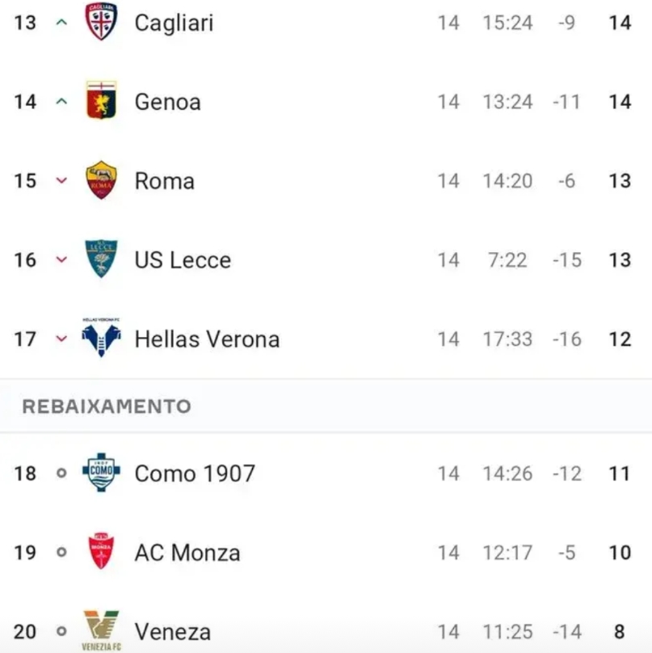Open the Veneza team name
The height and width of the screenshot is (653, 652).
[x=173, y=632]
